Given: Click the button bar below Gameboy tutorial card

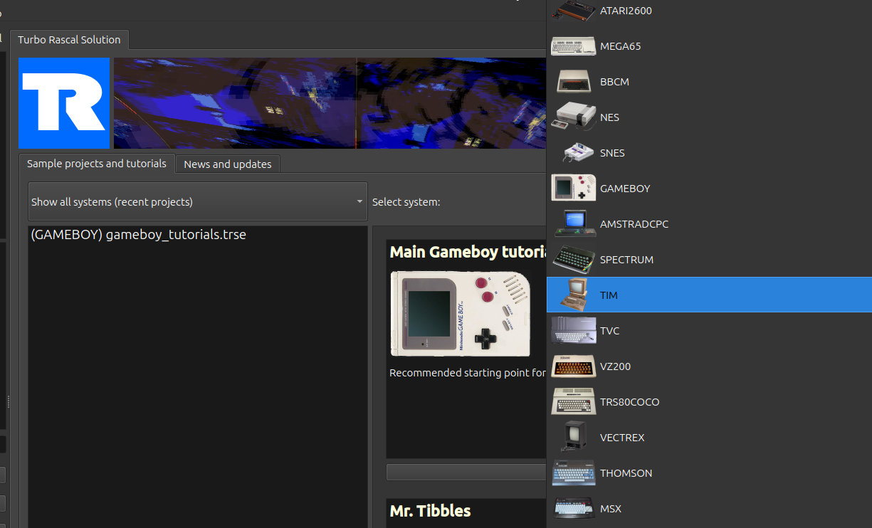Looking at the screenshot, I should coord(466,472).
